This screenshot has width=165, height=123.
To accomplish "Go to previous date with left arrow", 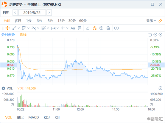I will (x=15, y=13).
